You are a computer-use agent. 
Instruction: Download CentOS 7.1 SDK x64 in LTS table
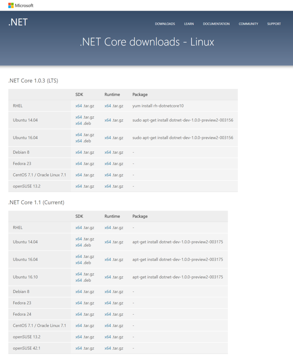[x=79, y=175]
